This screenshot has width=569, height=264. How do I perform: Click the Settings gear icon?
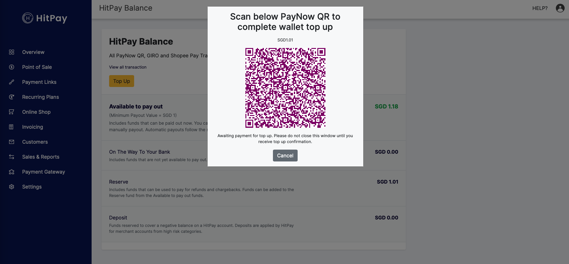tap(12, 187)
